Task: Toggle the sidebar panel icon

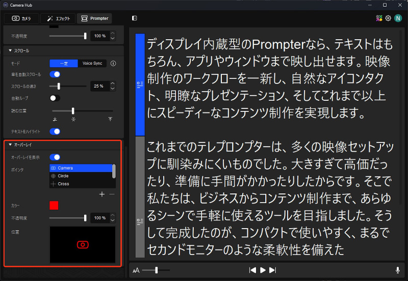Action: click(x=134, y=18)
